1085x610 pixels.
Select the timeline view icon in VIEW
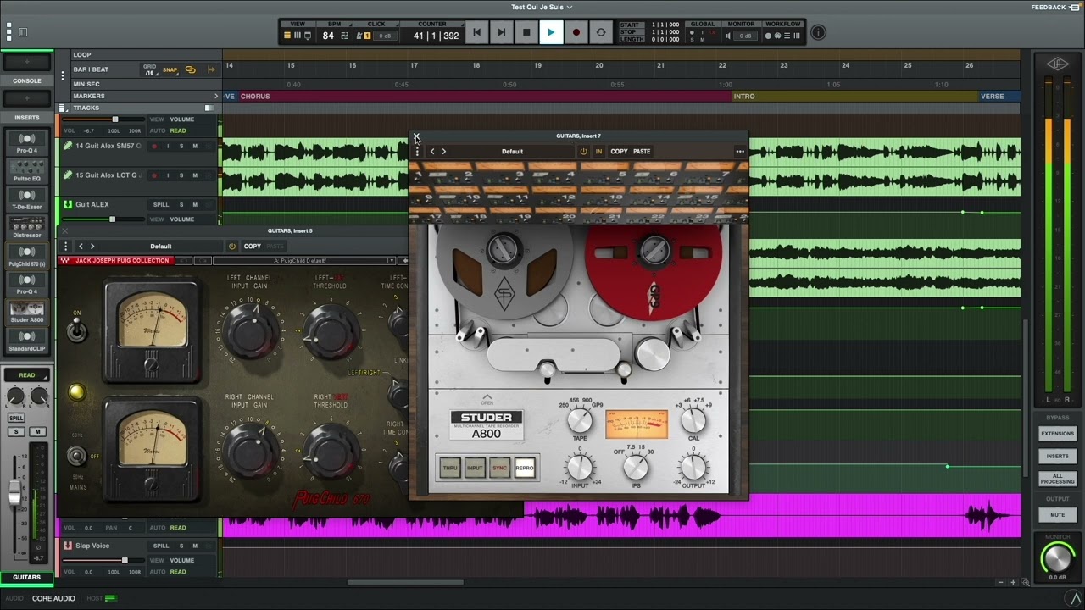(x=287, y=36)
